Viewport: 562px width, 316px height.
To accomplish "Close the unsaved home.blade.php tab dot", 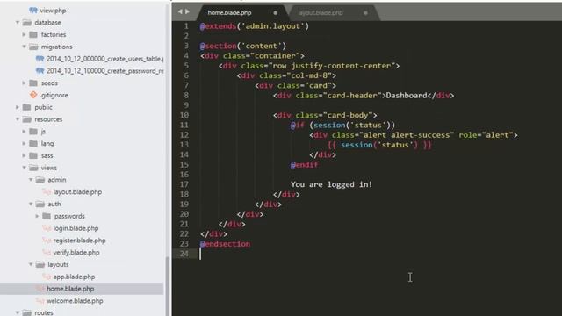I will tap(275, 13).
